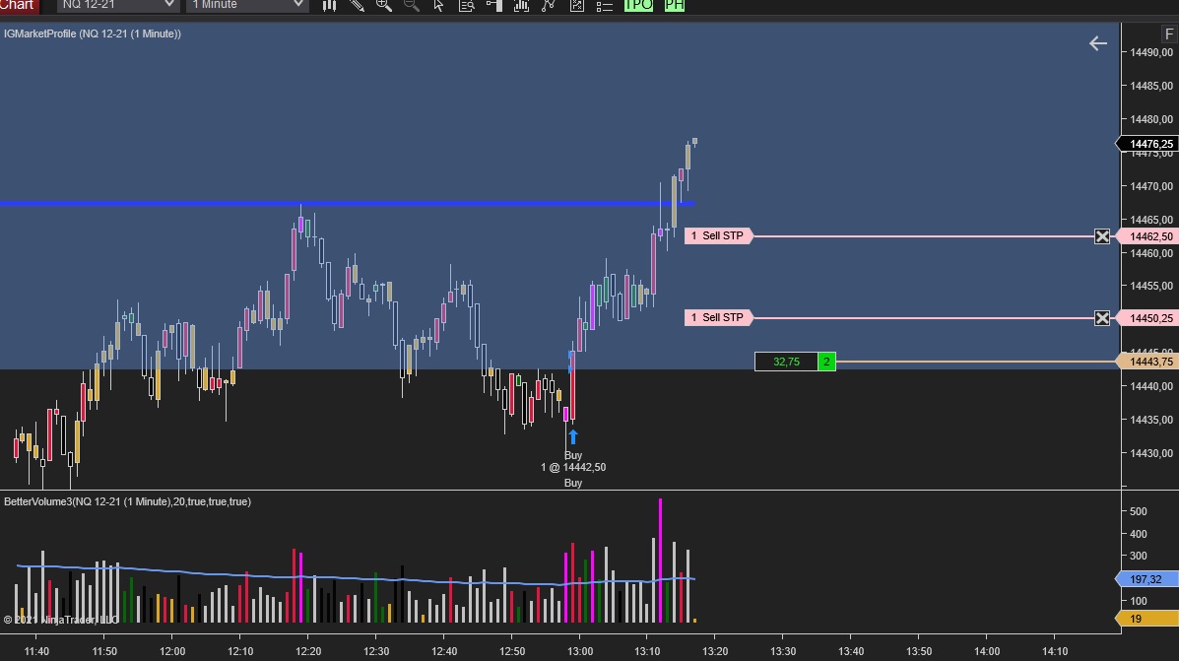
Task: Click the 14443,75 entry price marker
Action: click(x=1147, y=362)
